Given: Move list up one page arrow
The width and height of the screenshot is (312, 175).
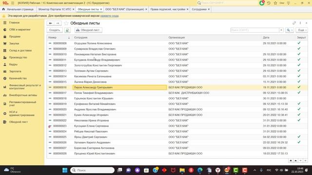Looking at the screenshot, I should point(296,160).
